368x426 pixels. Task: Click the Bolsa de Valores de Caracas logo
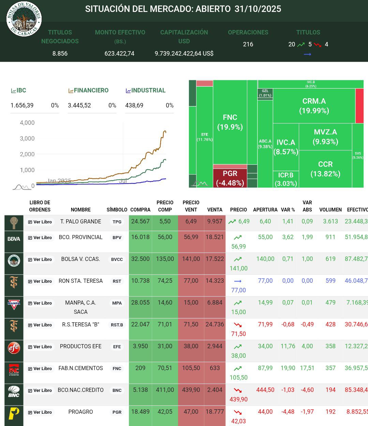tap(24, 19)
